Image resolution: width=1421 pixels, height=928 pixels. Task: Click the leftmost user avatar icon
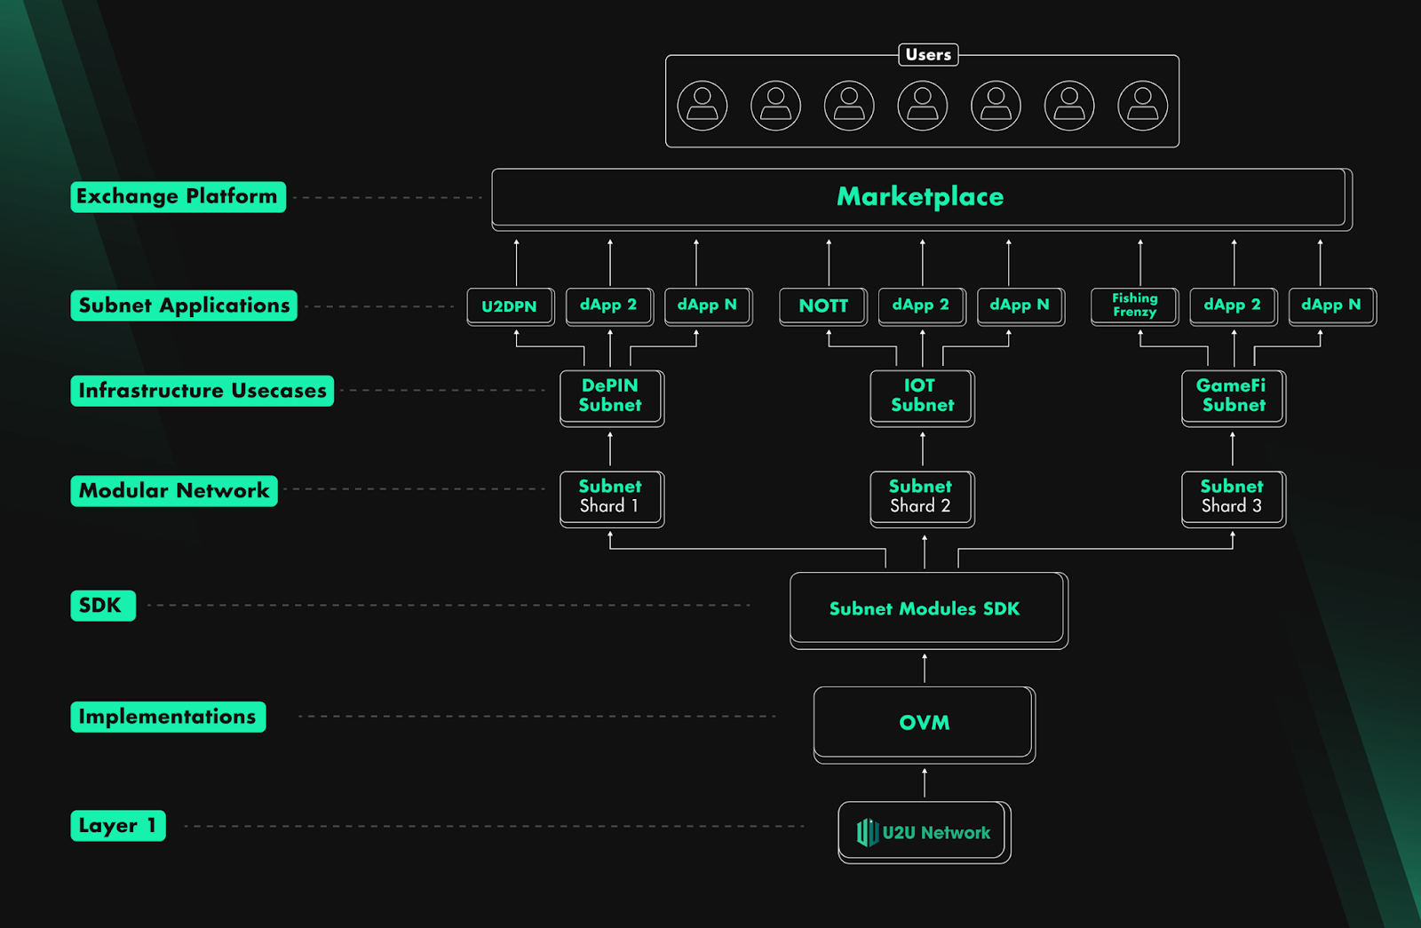coord(702,106)
